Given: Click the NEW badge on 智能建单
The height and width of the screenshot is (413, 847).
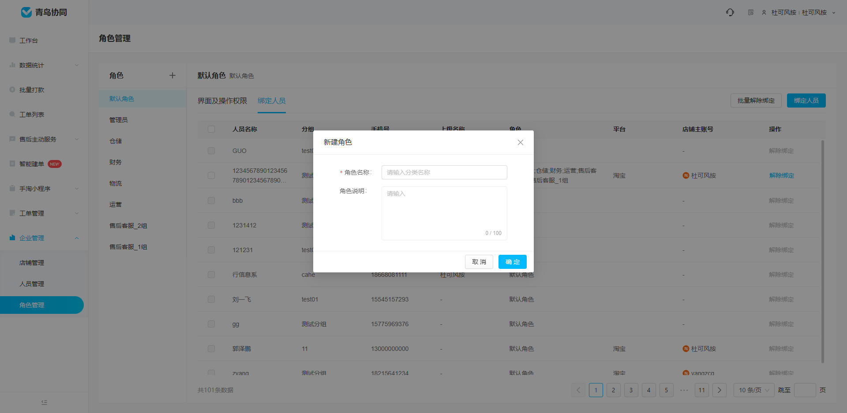Looking at the screenshot, I should [x=55, y=164].
